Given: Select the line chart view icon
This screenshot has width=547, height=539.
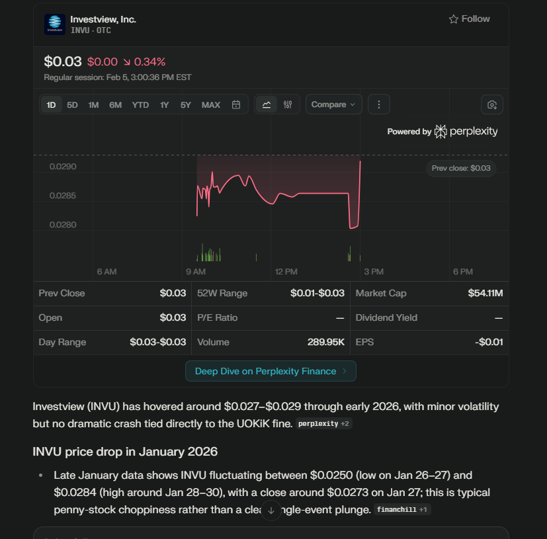Looking at the screenshot, I should (267, 104).
